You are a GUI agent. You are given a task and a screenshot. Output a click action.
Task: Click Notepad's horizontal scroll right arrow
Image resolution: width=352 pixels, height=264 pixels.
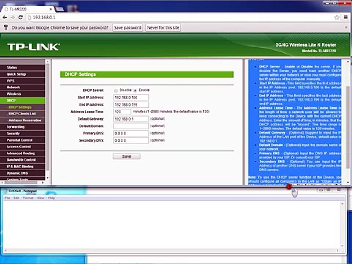(x=337, y=250)
